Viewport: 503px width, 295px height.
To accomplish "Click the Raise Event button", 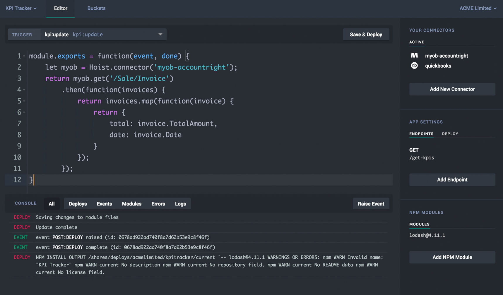I will point(371,204).
